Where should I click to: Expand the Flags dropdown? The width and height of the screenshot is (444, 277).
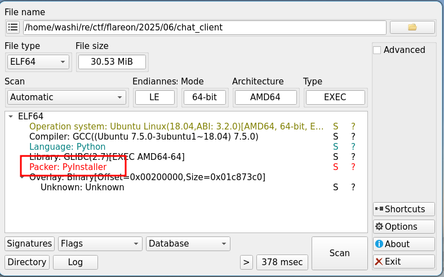[100, 244]
